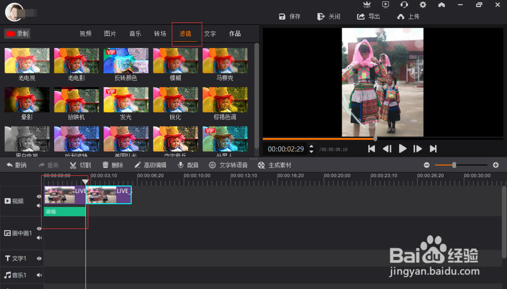Open customer service headset icon
The image size is (507, 289).
point(404,5)
